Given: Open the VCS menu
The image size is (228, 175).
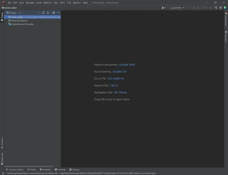Looking at the screenshot, I should 68,3.
